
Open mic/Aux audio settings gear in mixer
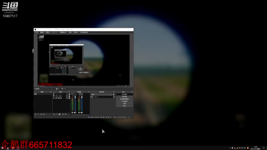72,113
